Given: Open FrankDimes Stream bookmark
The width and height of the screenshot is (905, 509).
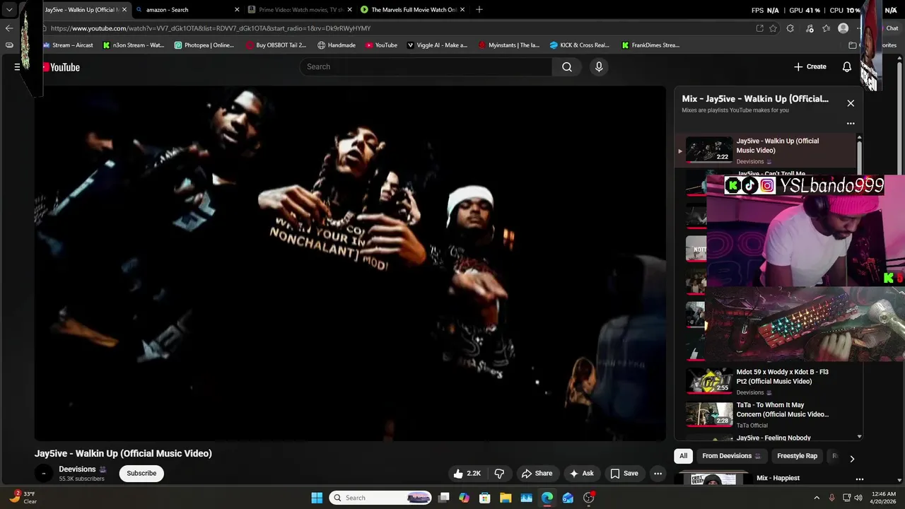Looking at the screenshot, I should pyautogui.click(x=650, y=45).
